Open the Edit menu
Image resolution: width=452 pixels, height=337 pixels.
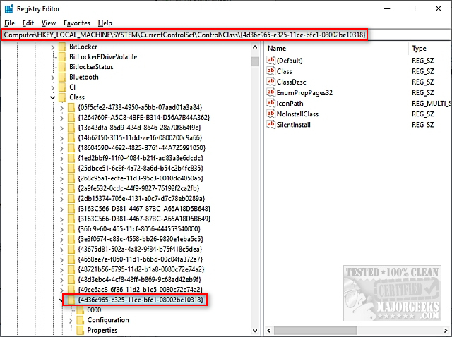click(x=28, y=23)
